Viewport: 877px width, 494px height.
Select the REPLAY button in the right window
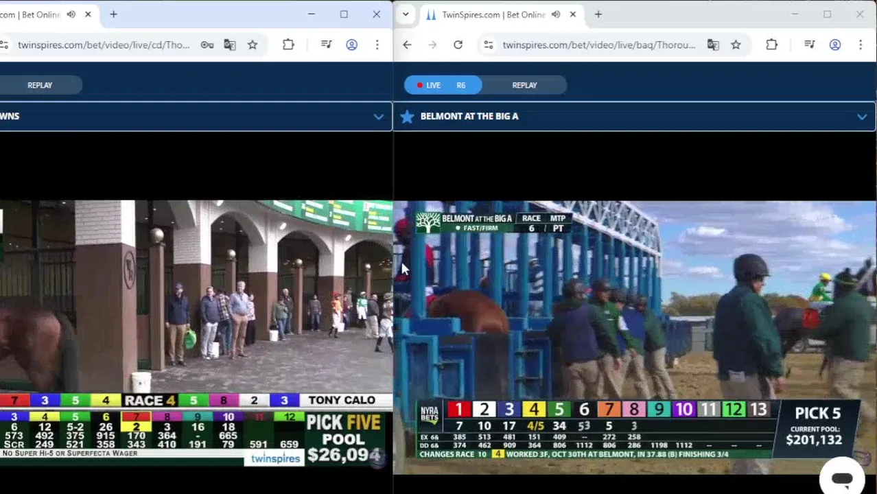(x=524, y=85)
